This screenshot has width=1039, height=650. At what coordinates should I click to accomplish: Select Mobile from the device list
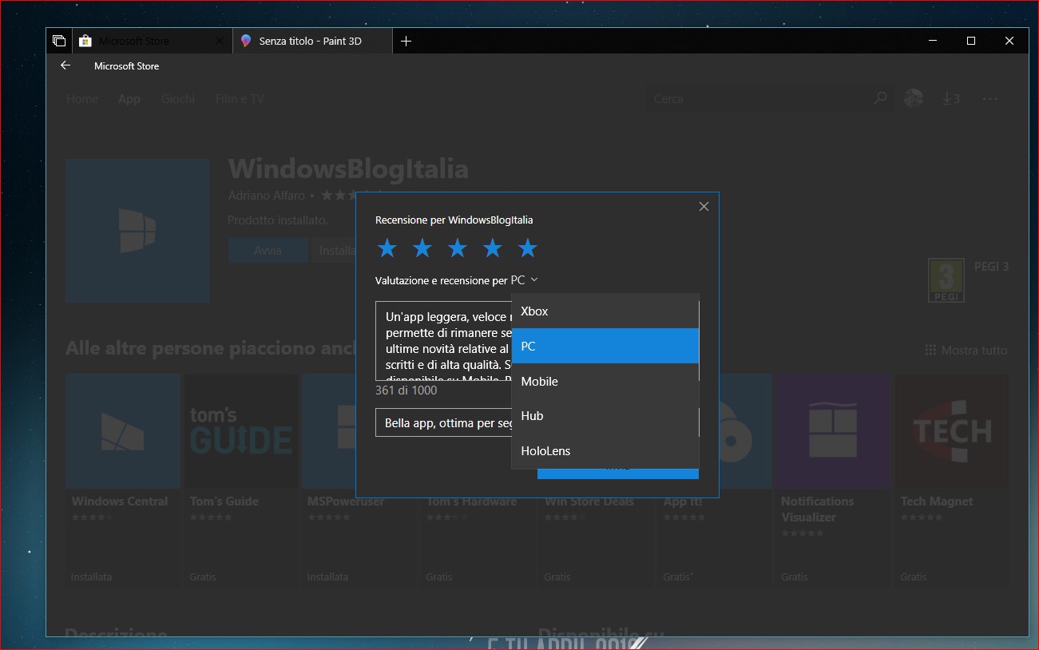tap(605, 381)
